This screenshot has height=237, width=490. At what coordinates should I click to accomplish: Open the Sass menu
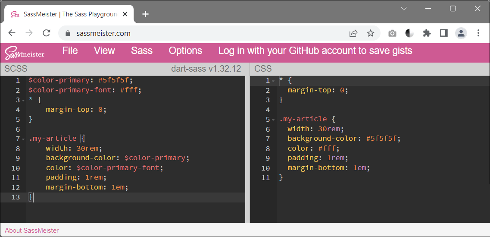142,51
